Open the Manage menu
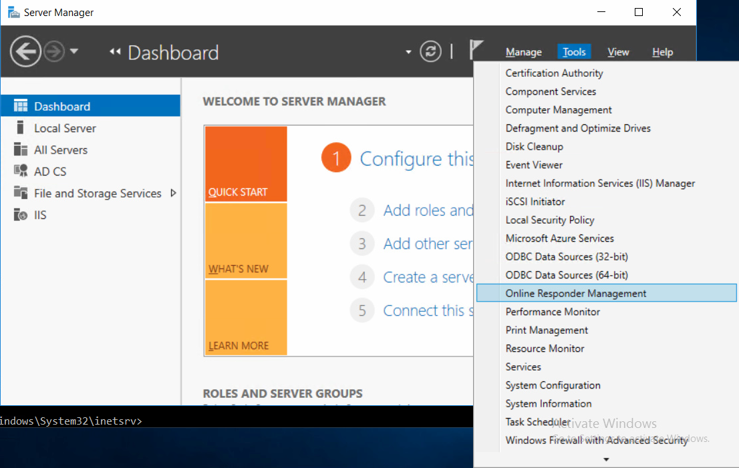739x468 pixels. 524,52
